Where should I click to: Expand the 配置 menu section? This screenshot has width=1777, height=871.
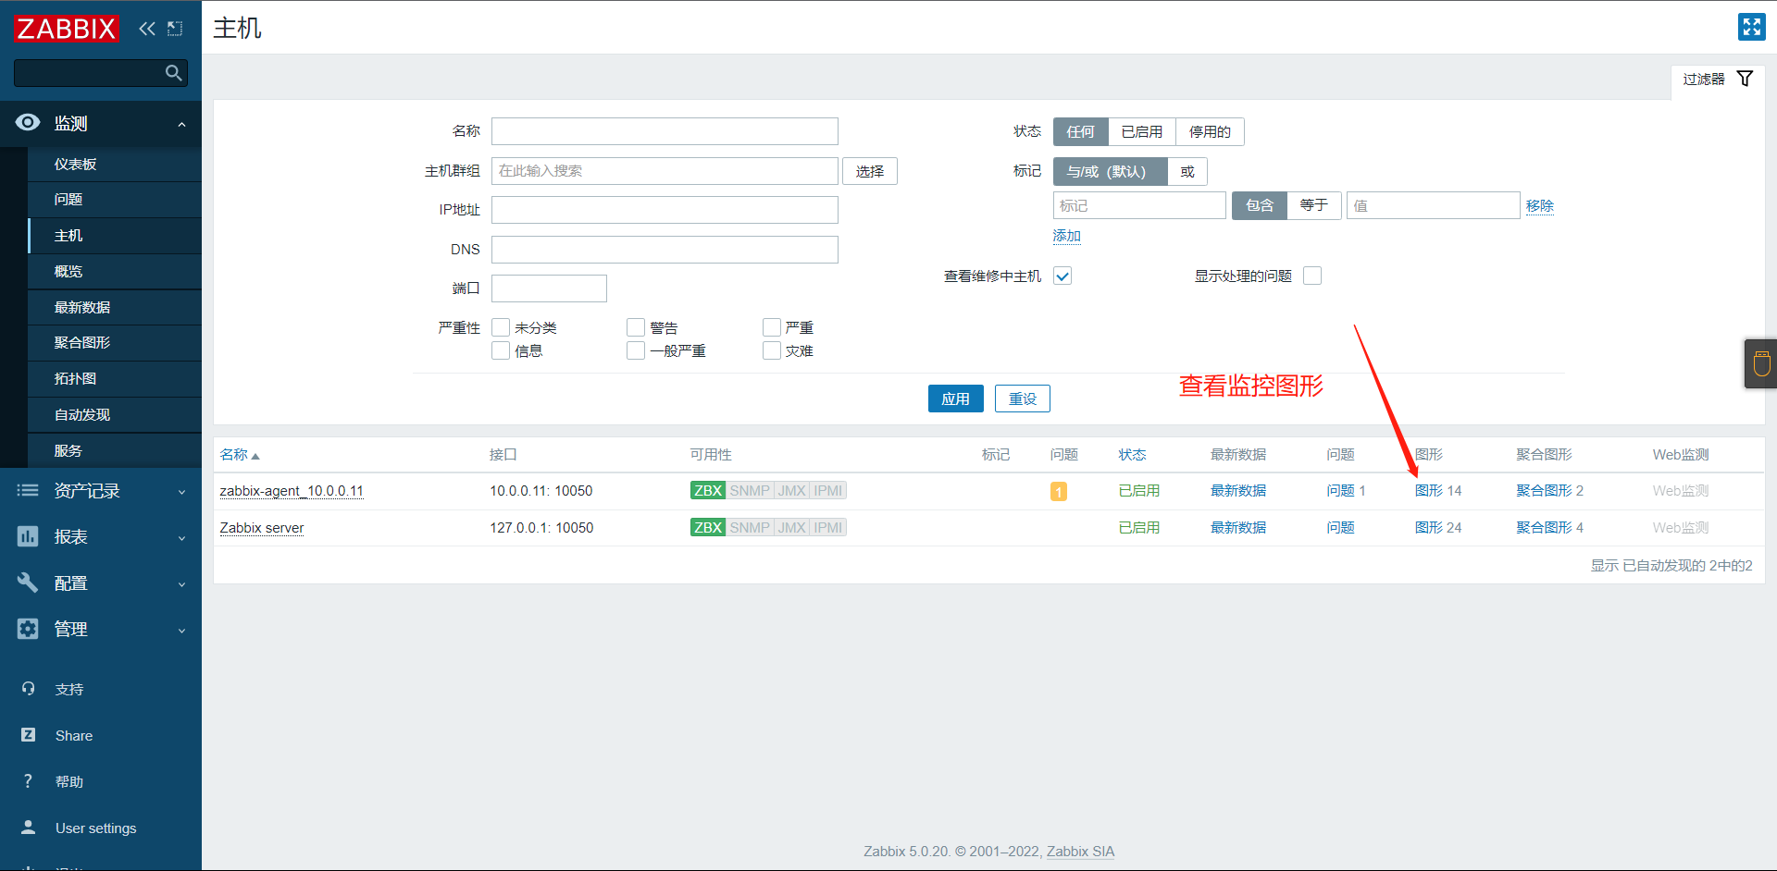click(181, 584)
